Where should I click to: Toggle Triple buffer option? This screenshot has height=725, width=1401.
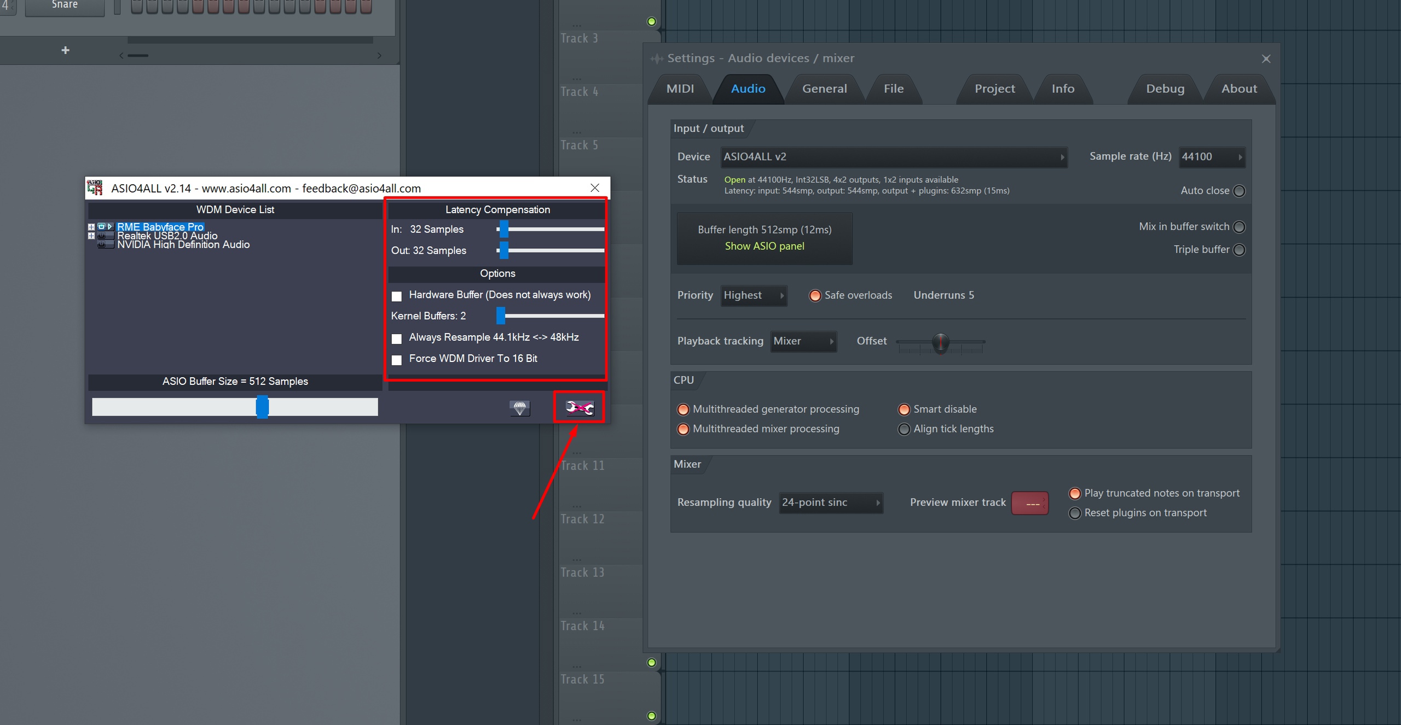(x=1239, y=250)
